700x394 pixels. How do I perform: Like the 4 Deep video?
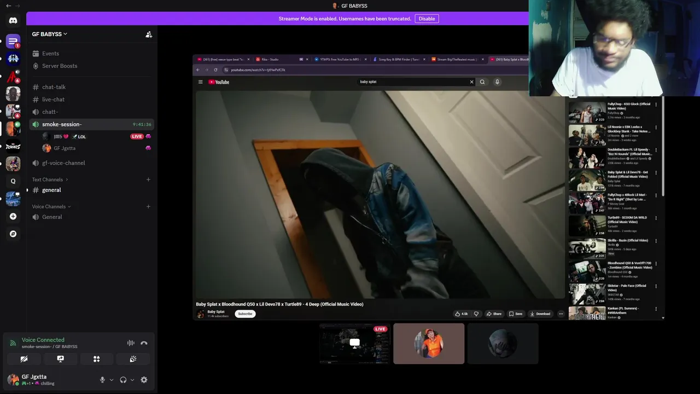(461, 314)
